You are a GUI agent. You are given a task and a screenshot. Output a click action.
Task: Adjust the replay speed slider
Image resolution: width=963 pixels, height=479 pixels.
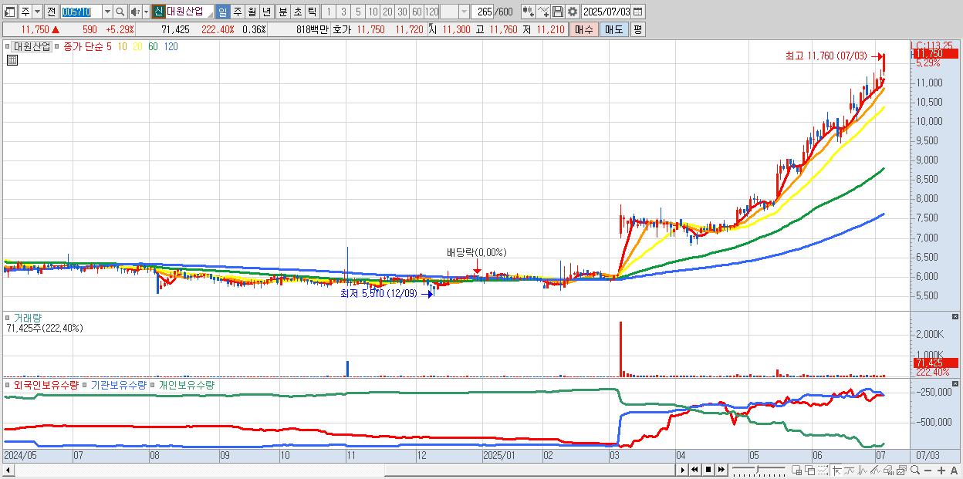[757, 469]
